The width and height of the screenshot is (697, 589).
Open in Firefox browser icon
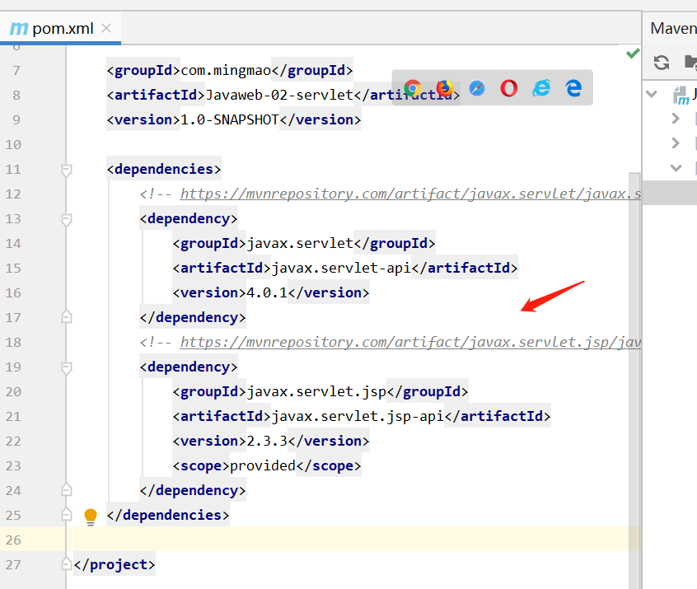tap(445, 88)
